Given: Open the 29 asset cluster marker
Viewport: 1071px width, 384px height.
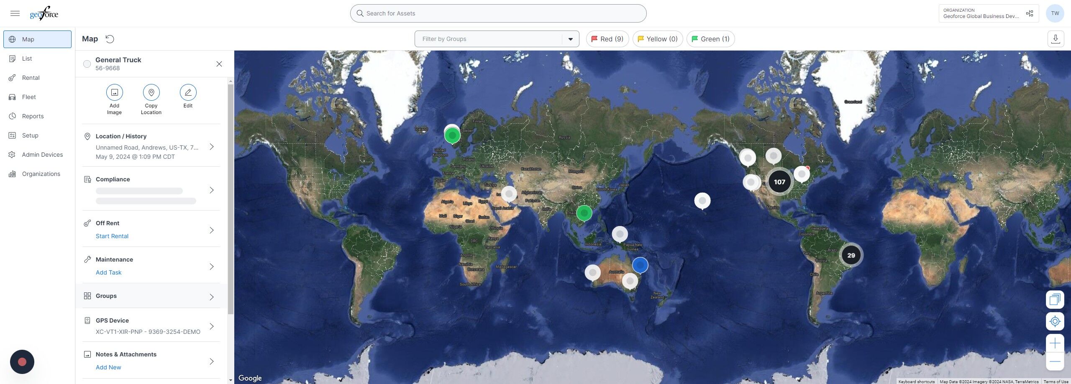Looking at the screenshot, I should click(851, 255).
